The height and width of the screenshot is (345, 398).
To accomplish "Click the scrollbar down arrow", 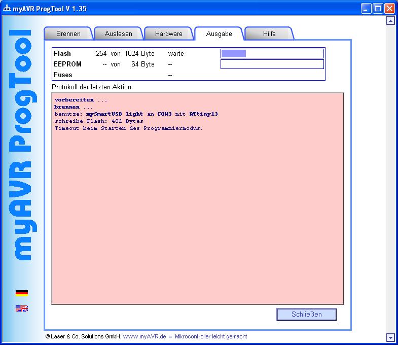I will [x=390, y=337].
